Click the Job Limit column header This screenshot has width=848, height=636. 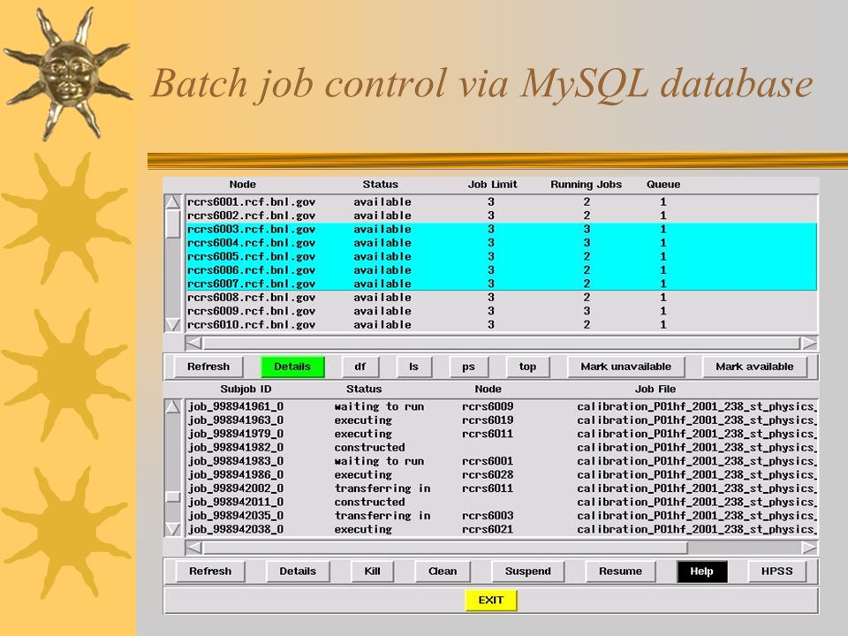coord(492,185)
